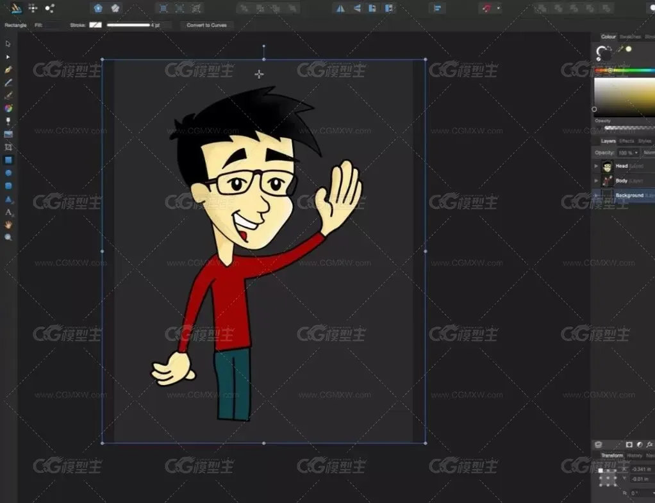The image size is (655, 503).
Task: Select the Vector Crop tool
Action: coord(8,147)
